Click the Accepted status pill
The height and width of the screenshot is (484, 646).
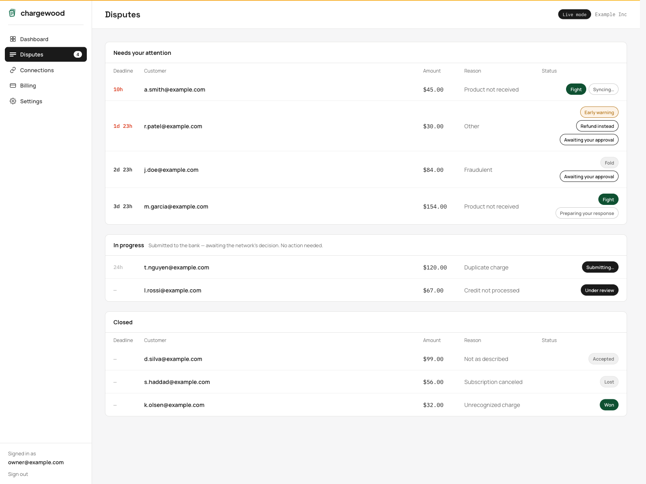click(603, 359)
